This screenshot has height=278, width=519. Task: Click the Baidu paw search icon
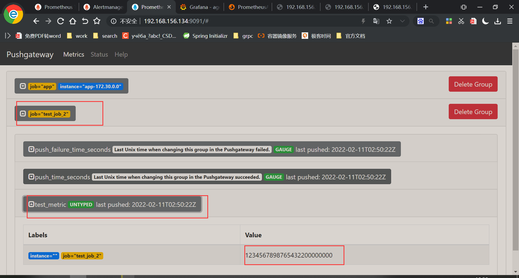click(420, 21)
